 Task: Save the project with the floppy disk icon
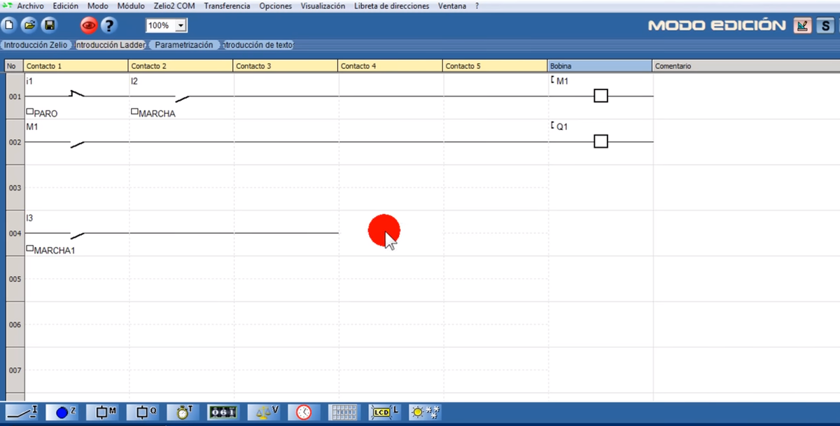pos(49,25)
